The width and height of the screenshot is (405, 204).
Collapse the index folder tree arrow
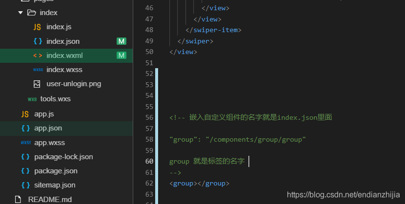[20, 13]
